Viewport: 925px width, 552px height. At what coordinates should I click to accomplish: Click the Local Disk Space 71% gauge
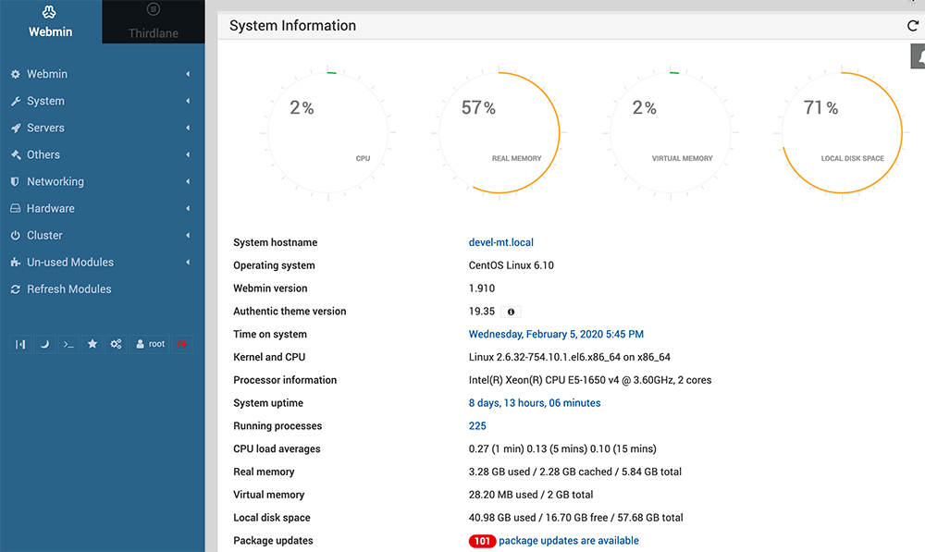pyautogui.click(x=842, y=133)
